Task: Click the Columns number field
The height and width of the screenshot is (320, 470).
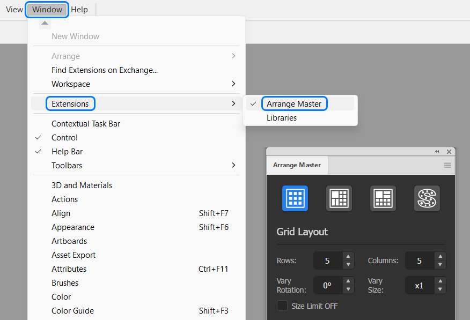Action: click(420, 261)
